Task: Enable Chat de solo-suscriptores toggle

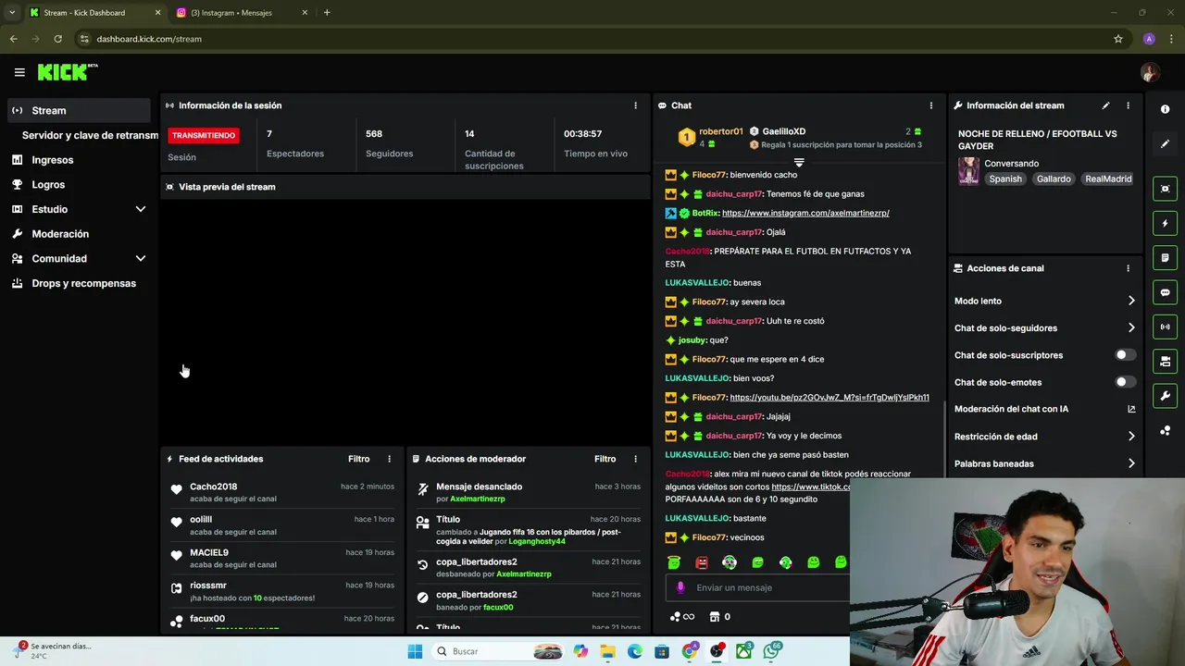Action: point(1125,355)
